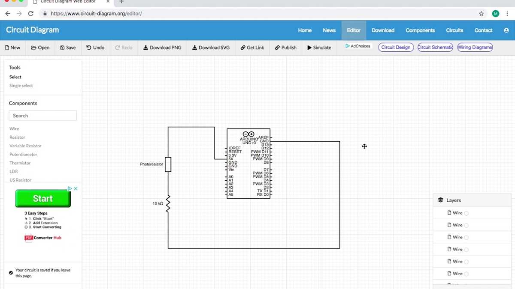515x289 pixels.
Task: Toggle visibility of the sixth Wire layer
Action: click(467, 274)
